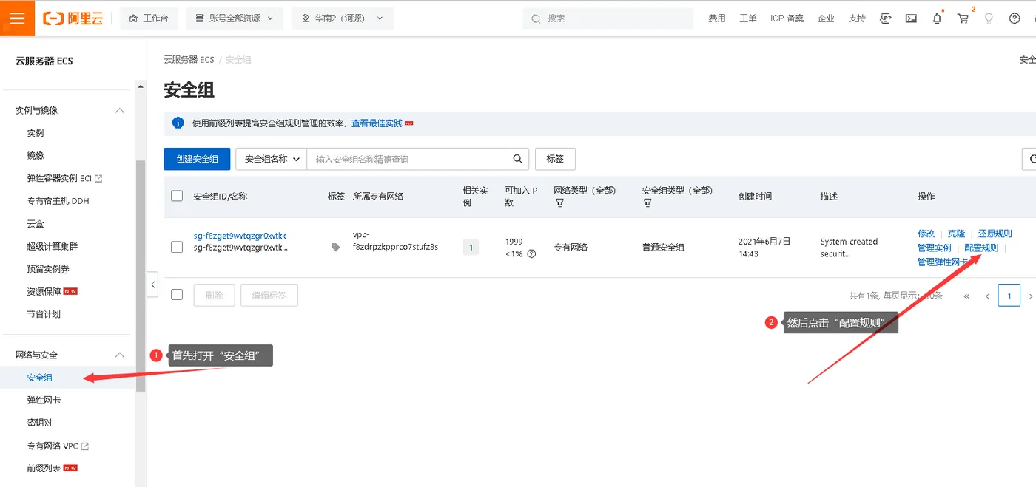This screenshot has height=487, width=1036.
Task: Click the search magnifier button beside group name input
Action: point(517,159)
